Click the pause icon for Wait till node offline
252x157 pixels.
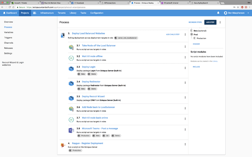71,58
